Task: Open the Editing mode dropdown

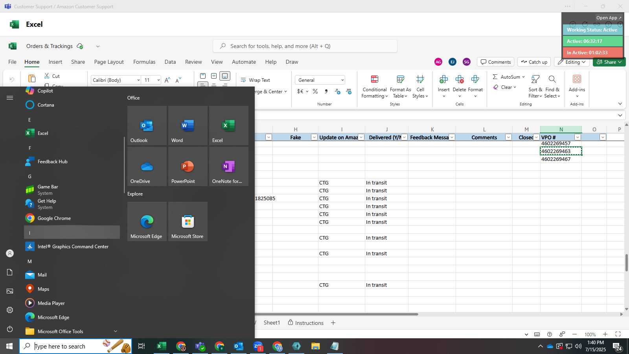Action: [572, 62]
